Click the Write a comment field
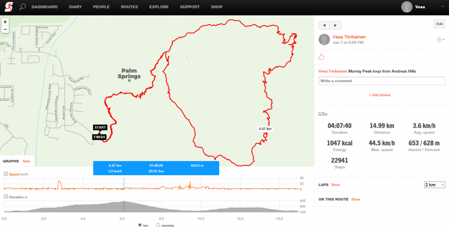This screenshot has width=449, height=229. pyautogui.click(x=382, y=81)
